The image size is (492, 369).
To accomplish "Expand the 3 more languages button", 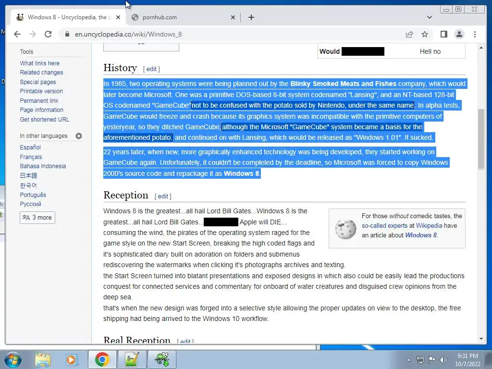I will [37, 218].
